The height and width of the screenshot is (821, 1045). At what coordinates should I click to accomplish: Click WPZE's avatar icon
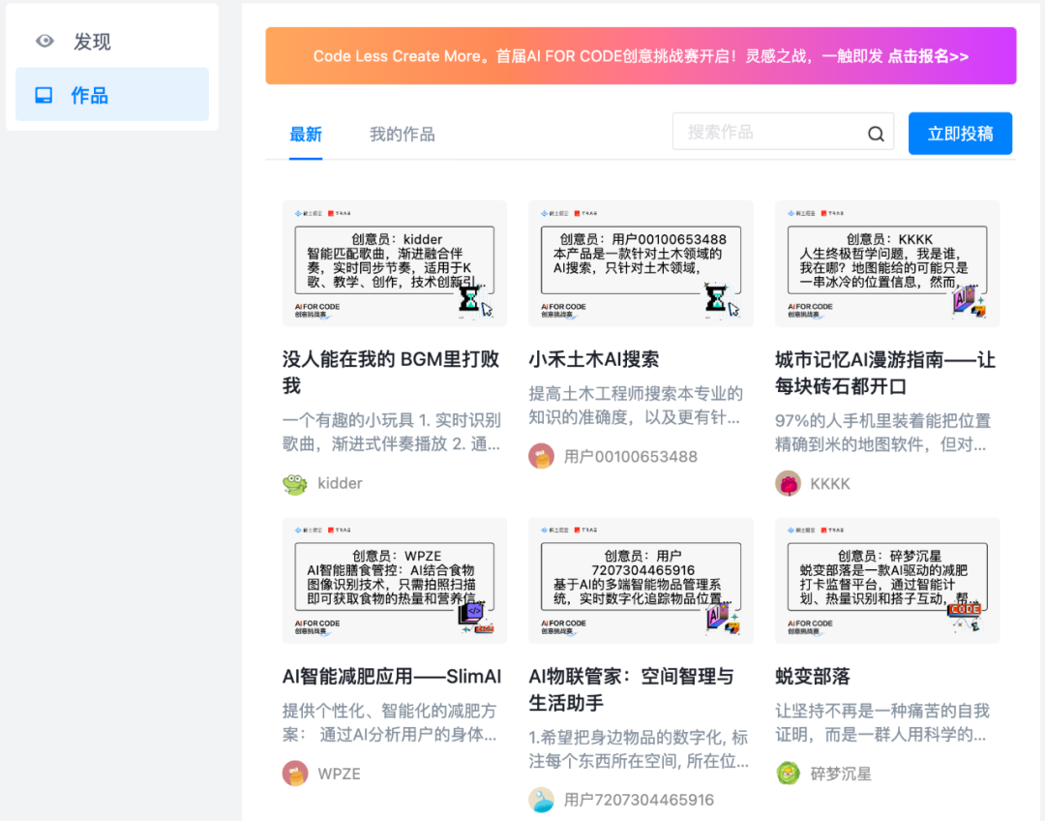tap(294, 774)
